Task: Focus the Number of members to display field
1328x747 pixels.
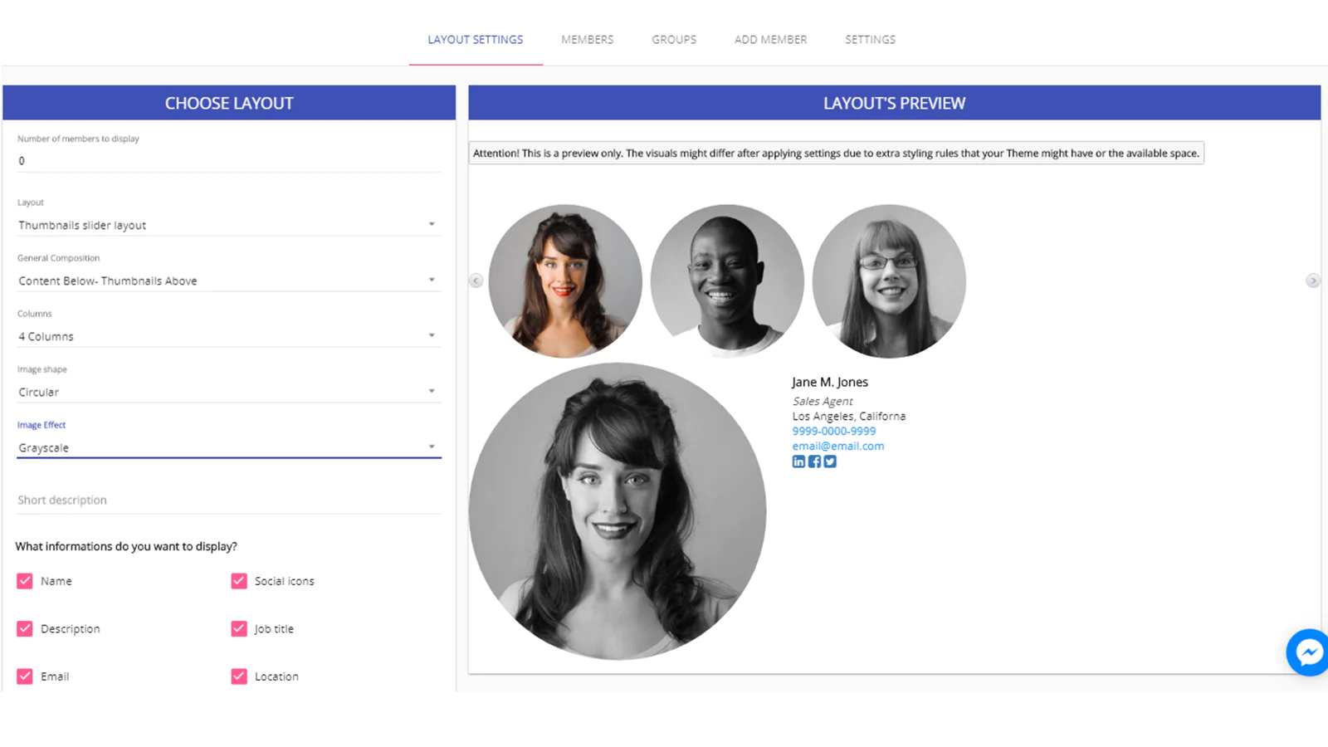Action: [x=229, y=161]
